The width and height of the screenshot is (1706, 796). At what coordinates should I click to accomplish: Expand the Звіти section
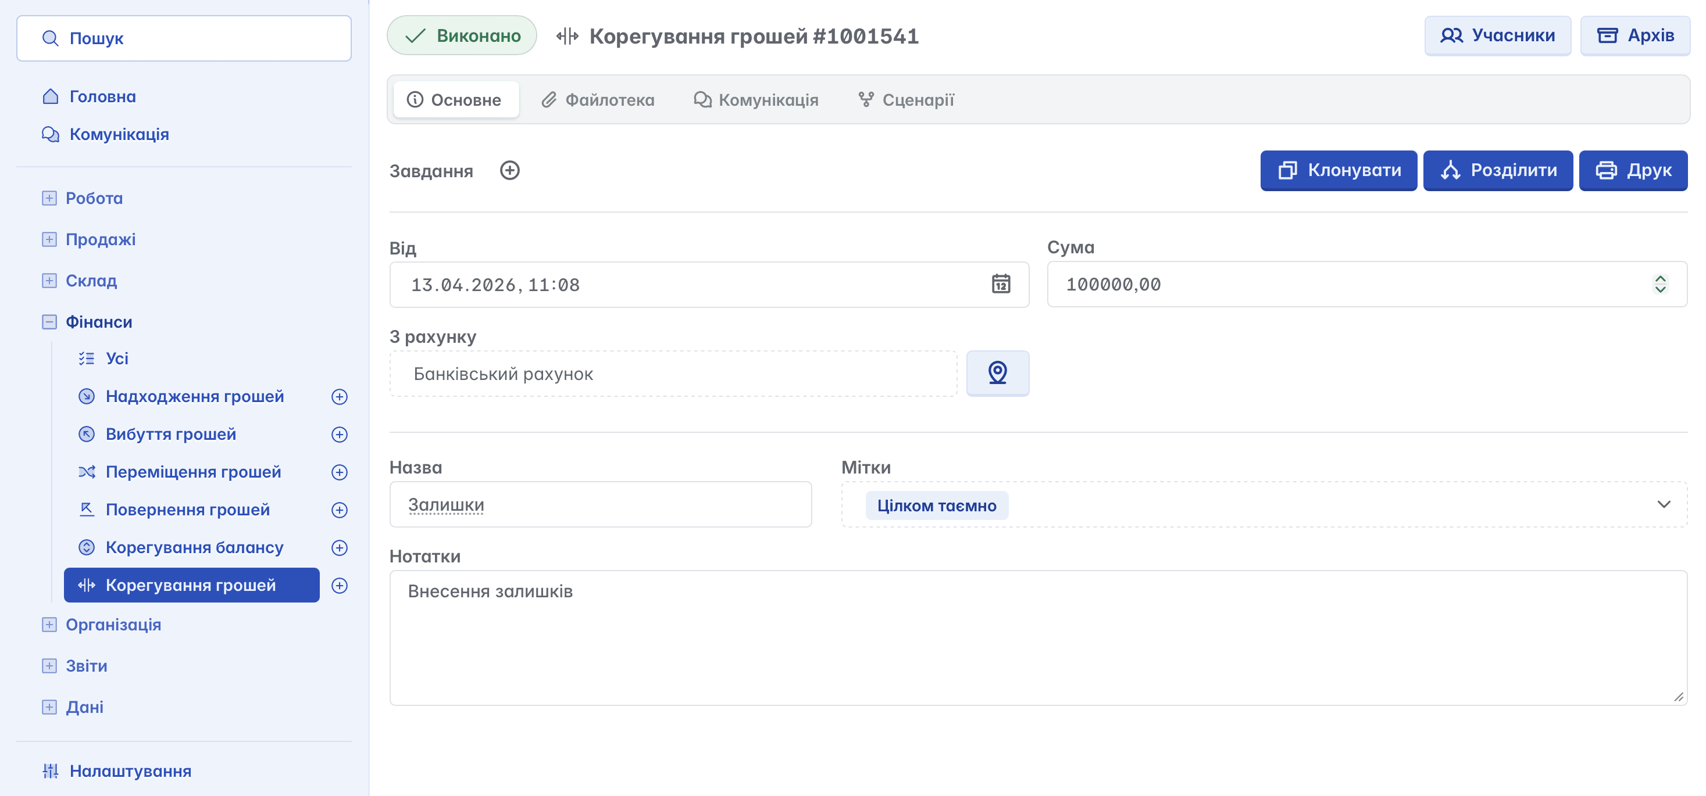(x=49, y=666)
